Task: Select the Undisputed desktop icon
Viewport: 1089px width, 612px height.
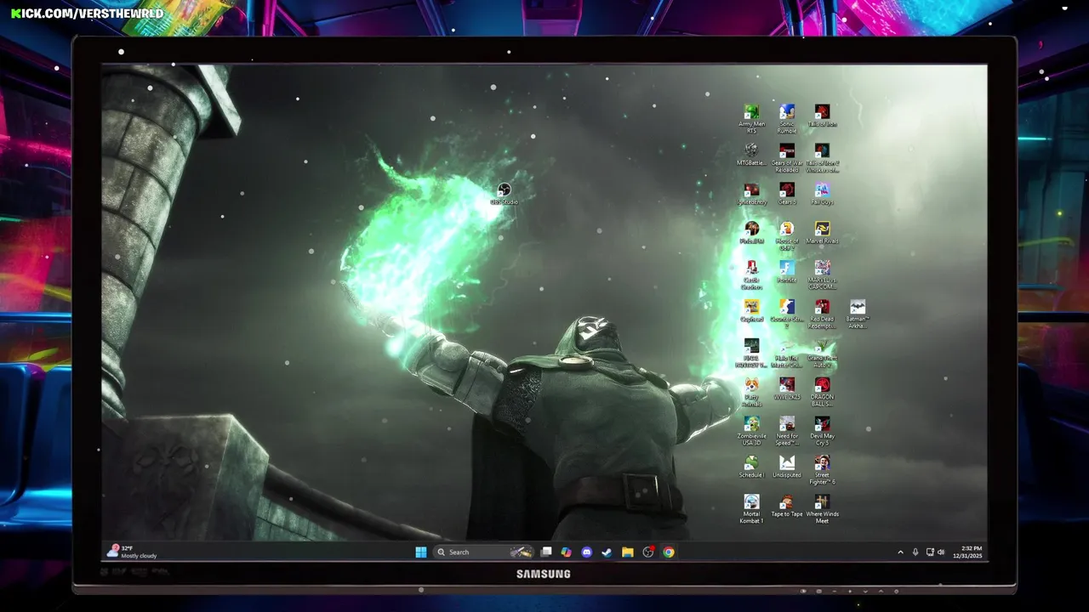Action: click(x=787, y=467)
